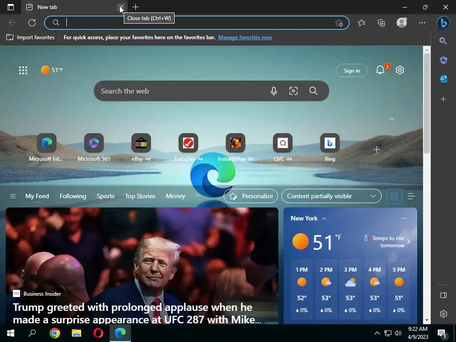Open Microsoft 365 sidebar icon
Viewport: 456px width, 342px height.
pyautogui.click(x=443, y=60)
